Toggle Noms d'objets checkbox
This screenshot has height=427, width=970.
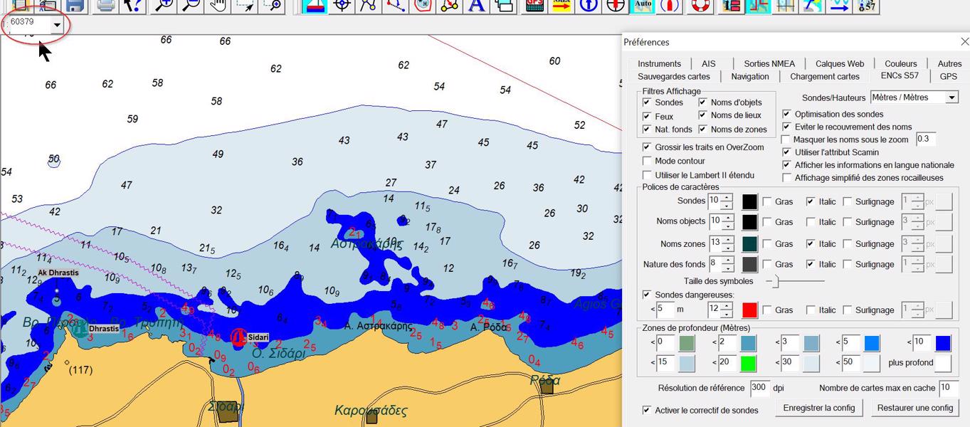pos(702,102)
